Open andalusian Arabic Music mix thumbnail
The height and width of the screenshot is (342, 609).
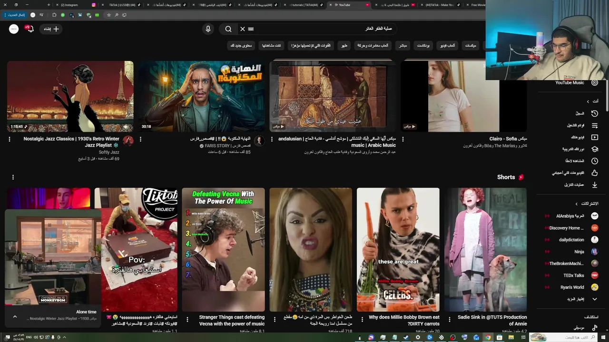tap(333, 96)
